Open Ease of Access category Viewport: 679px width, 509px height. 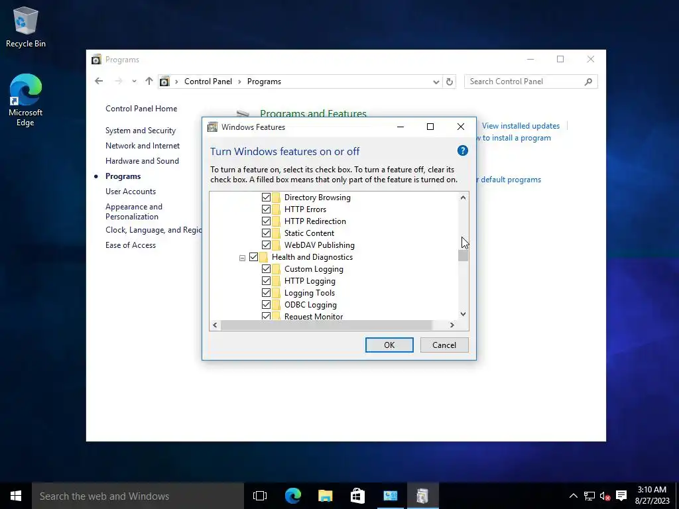131,245
